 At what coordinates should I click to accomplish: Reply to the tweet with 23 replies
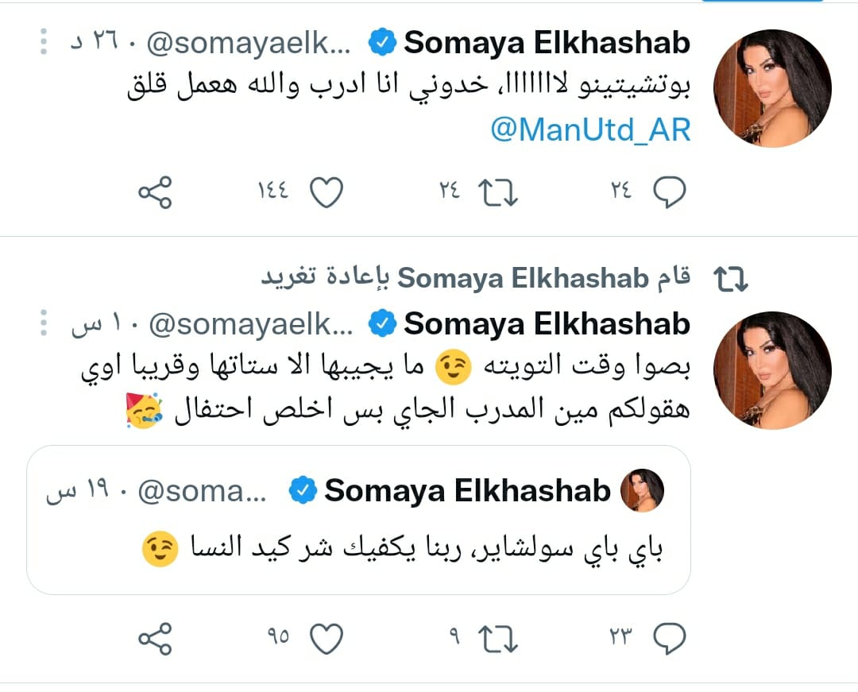[x=668, y=637]
